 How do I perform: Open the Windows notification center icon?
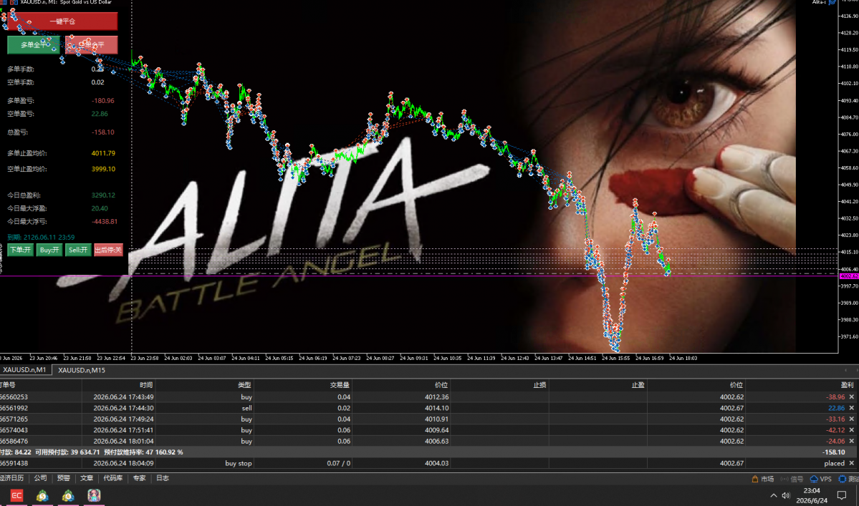click(x=842, y=495)
